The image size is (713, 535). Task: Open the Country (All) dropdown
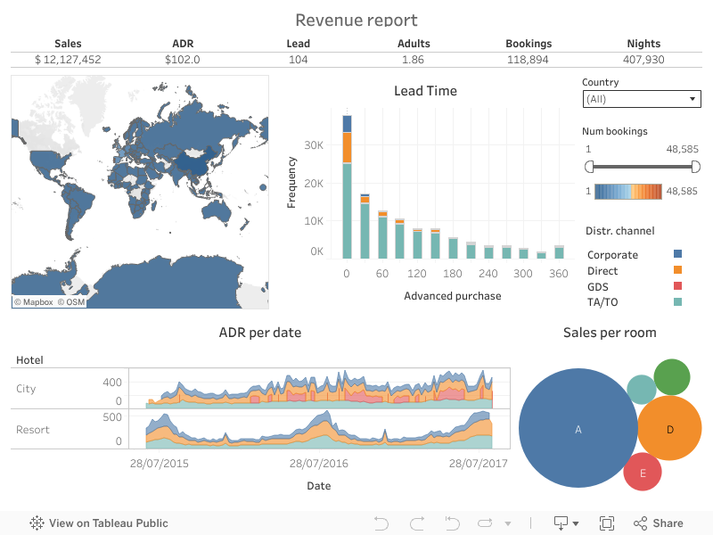pyautogui.click(x=642, y=99)
